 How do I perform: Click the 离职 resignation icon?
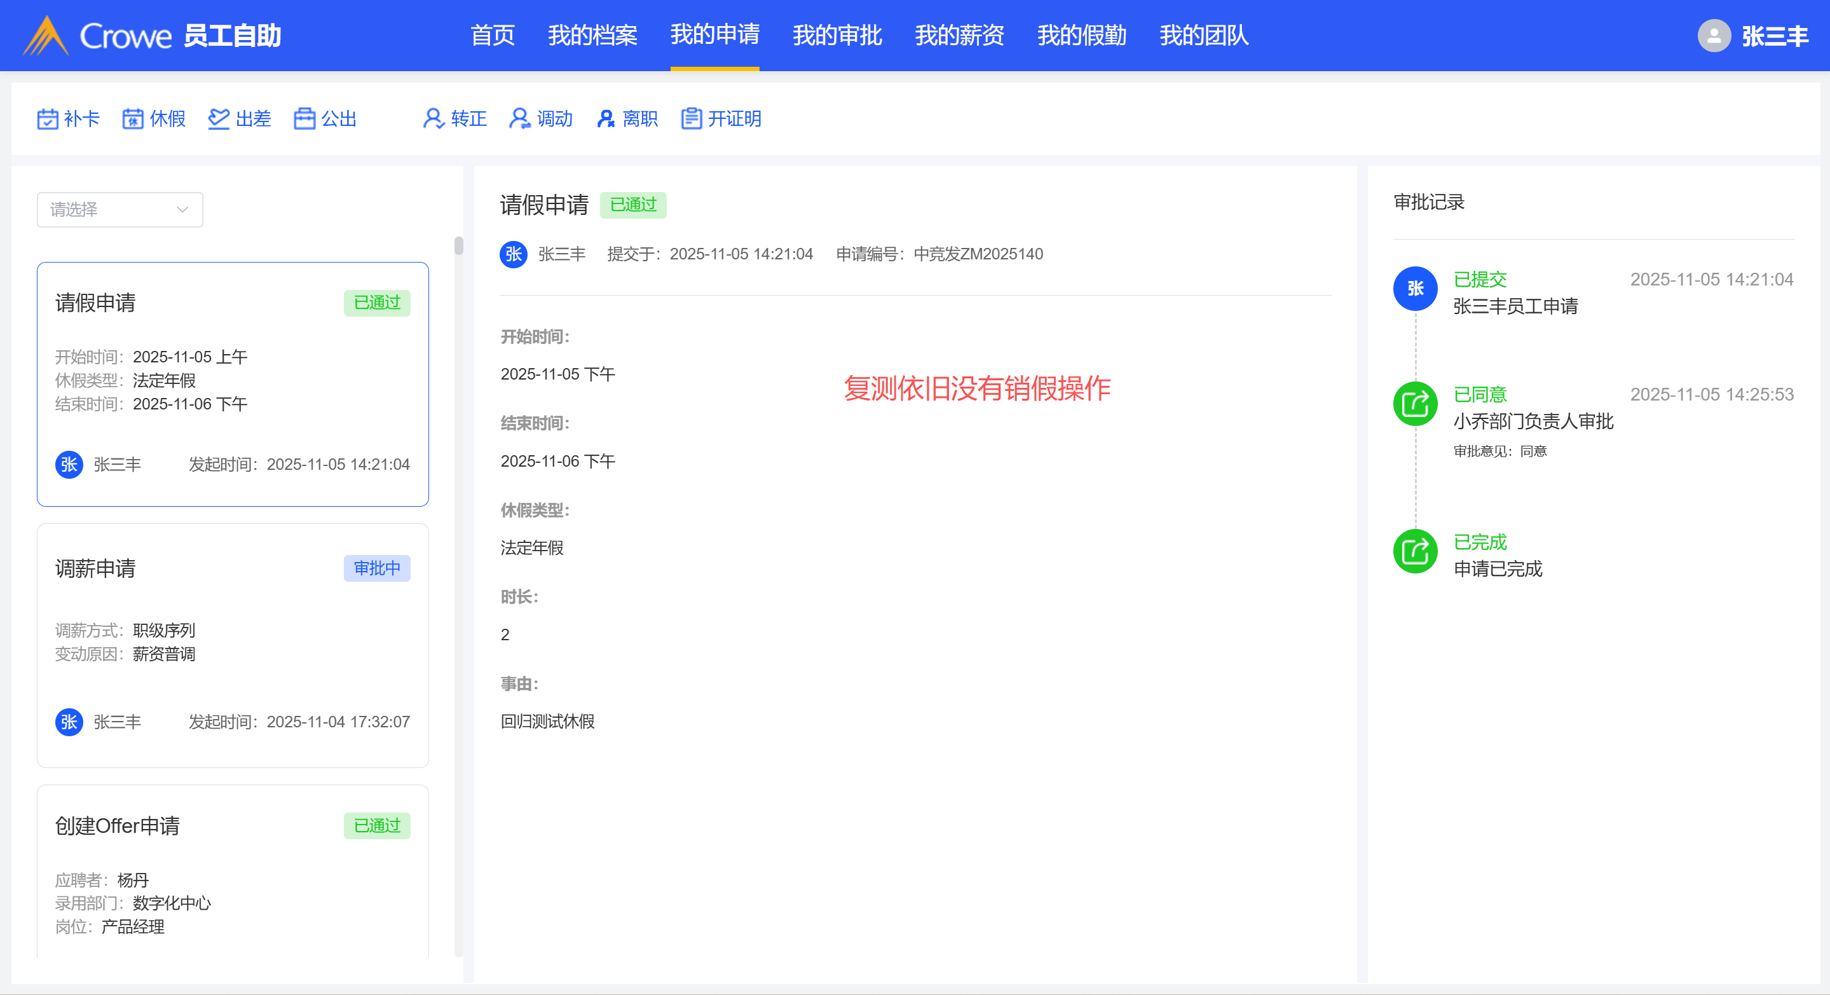click(605, 119)
